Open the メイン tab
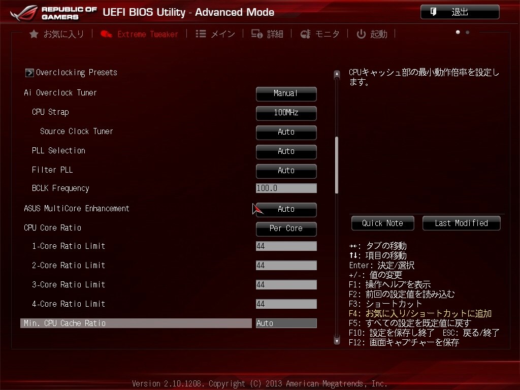520x390 pixels. point(215,34)
